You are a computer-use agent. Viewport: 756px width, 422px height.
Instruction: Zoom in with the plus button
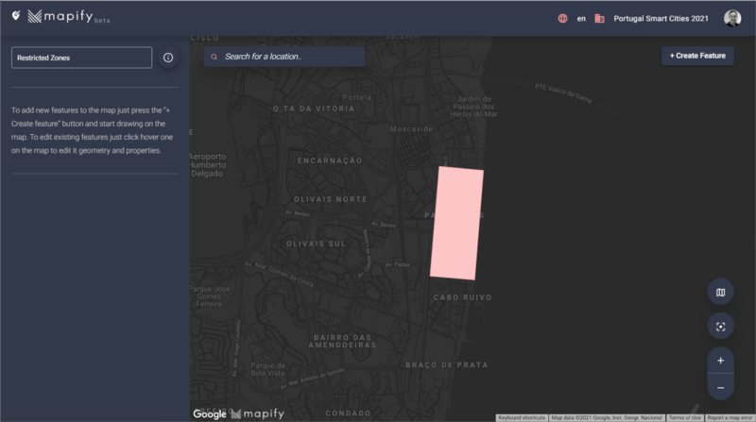(x=720, y=360)
